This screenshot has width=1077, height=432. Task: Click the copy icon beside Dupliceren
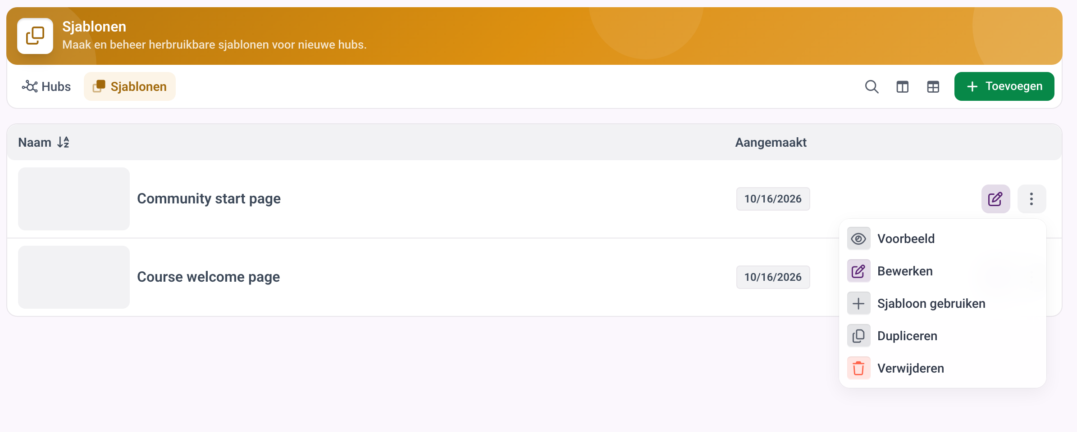tap(858, 336)
